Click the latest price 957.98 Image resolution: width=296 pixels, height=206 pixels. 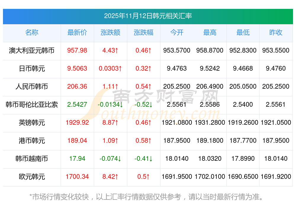pyautogui.click(x=77, y=50)
